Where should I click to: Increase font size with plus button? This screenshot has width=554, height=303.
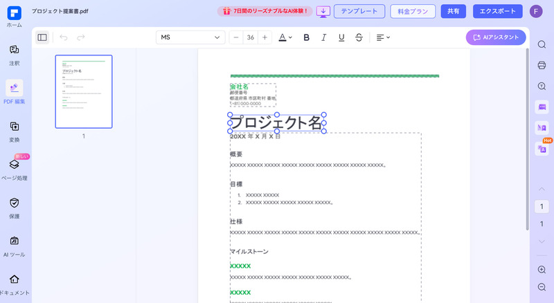click(265, 37)
